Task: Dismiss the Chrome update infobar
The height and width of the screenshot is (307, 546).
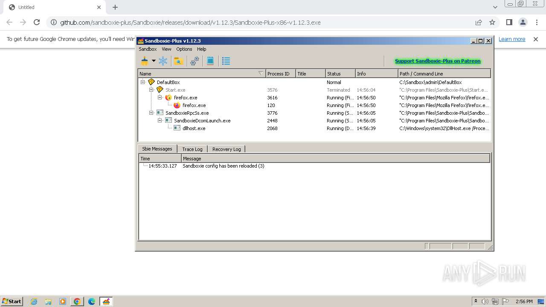Action: (536, 39)
